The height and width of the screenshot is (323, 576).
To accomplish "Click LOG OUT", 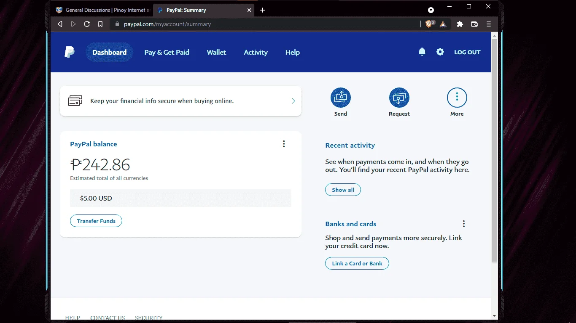I will point(467,52).
